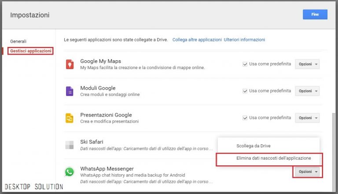Screen dimensions: 338x194
Task: Switch to the Generali tab
Action: (18, 41)
